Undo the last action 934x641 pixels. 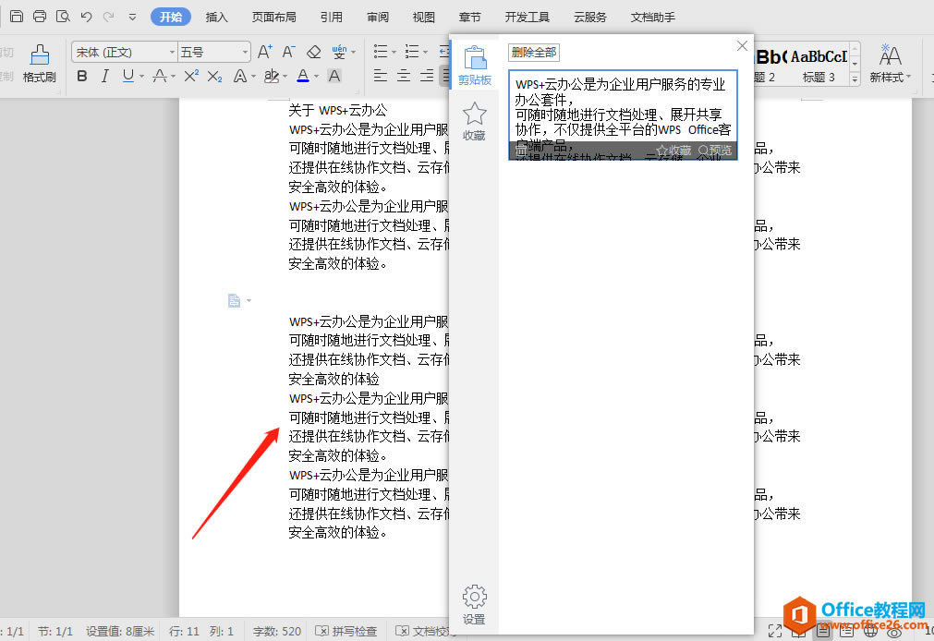tap(86, 17)
